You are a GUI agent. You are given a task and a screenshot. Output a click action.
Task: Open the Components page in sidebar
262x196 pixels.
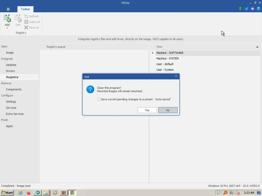pos(14,89)
